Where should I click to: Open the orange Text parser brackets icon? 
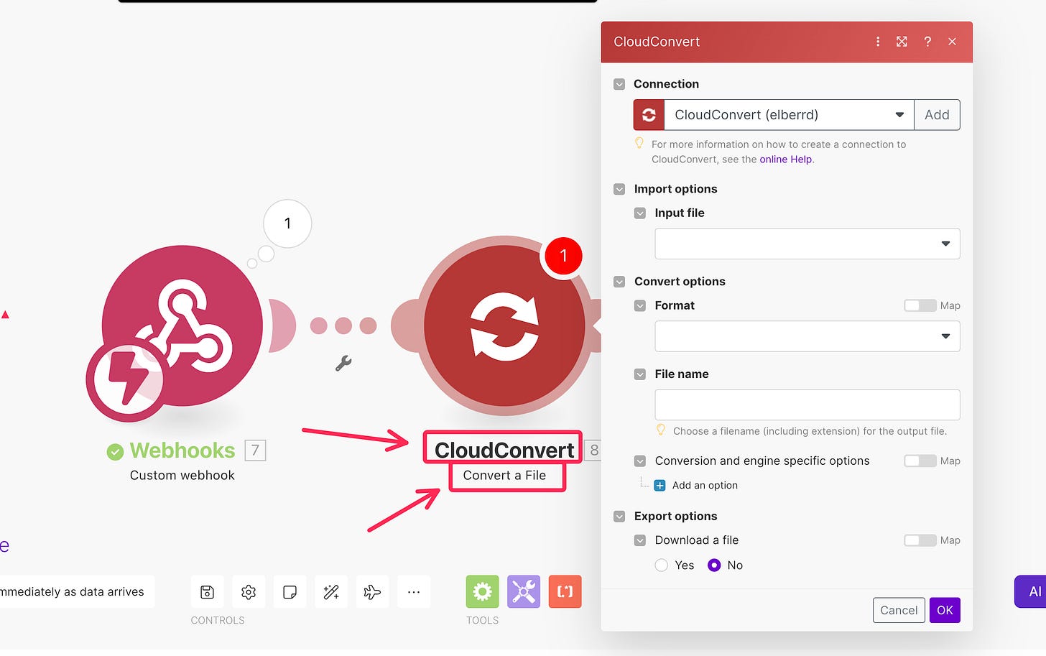[x=565, y=592]
